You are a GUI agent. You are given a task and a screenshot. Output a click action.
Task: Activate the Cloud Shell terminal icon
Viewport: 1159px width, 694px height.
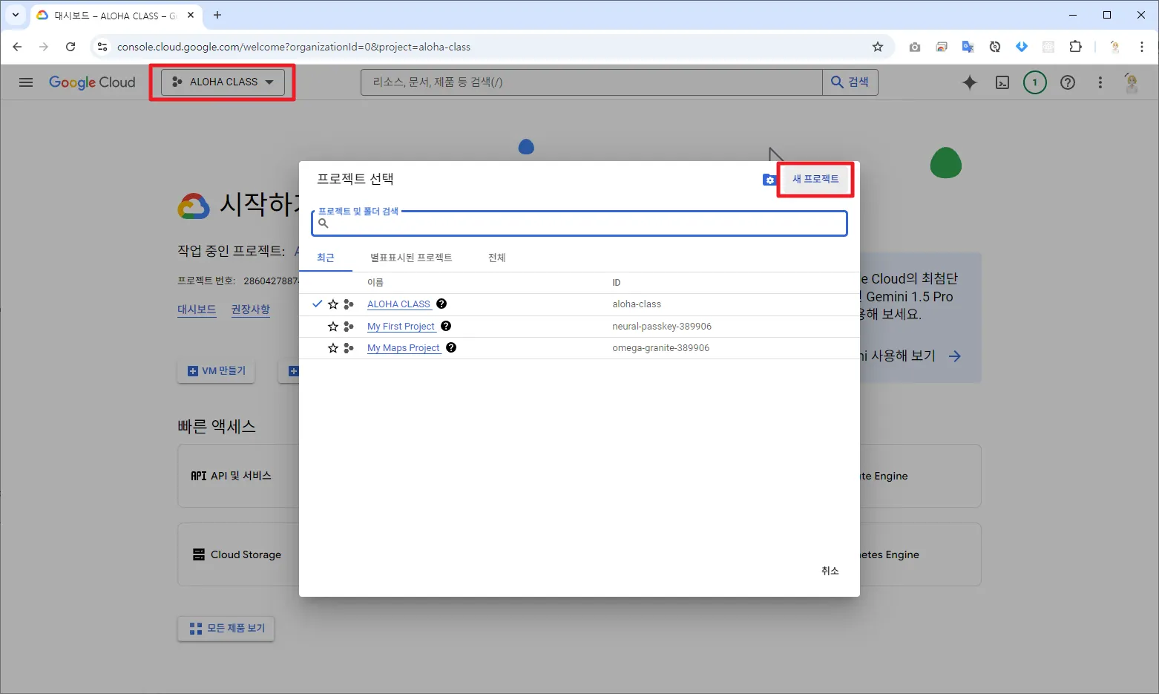(1002, 82)
